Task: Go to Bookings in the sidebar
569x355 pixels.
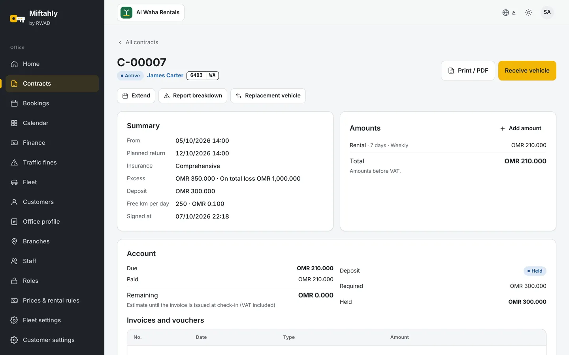Action: tap(52, 103)
